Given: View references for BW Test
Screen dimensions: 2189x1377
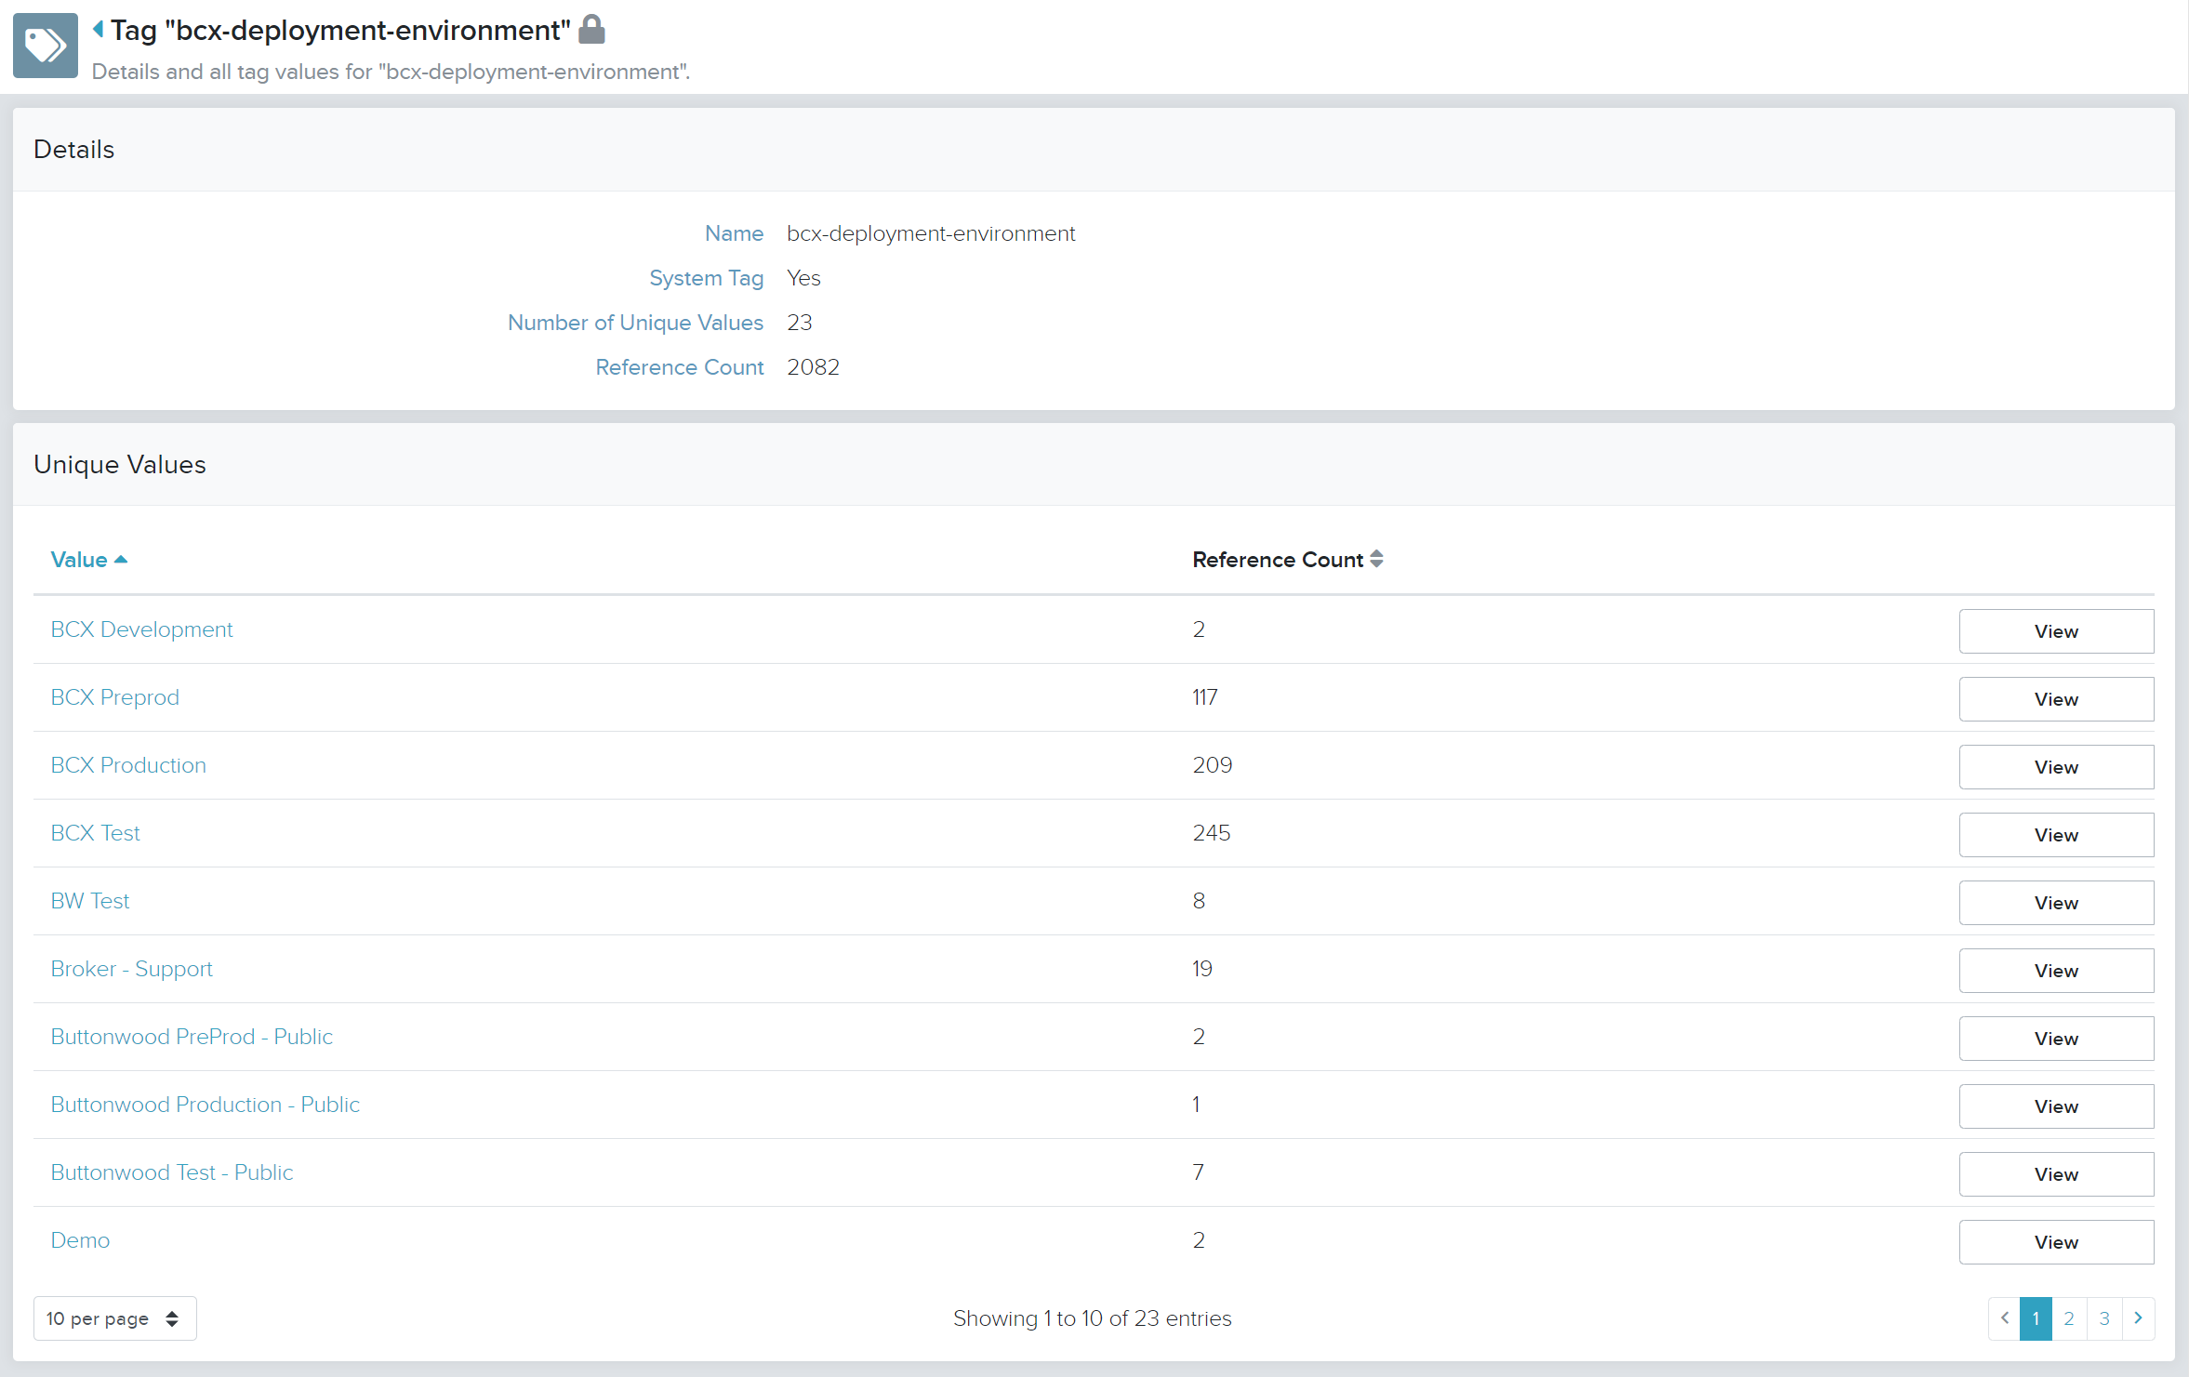Looking at the screenshot, I should 2056,903.
